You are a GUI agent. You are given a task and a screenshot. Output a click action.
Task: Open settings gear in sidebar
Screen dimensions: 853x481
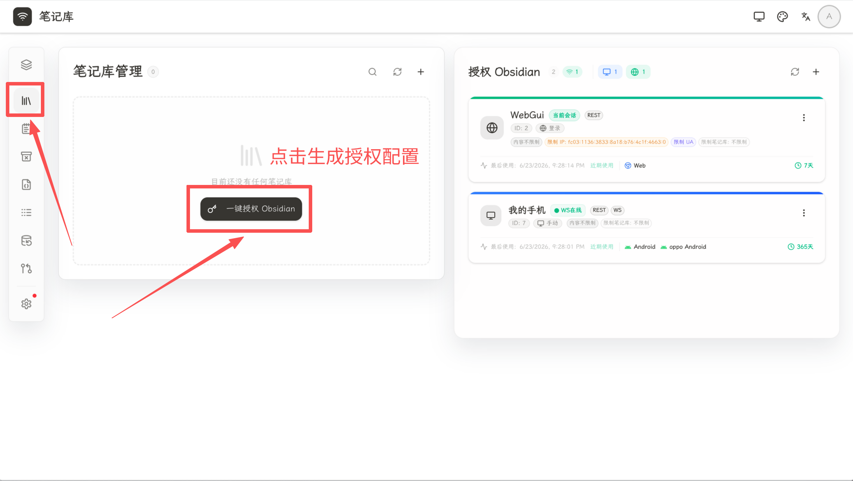pos(26,304)
